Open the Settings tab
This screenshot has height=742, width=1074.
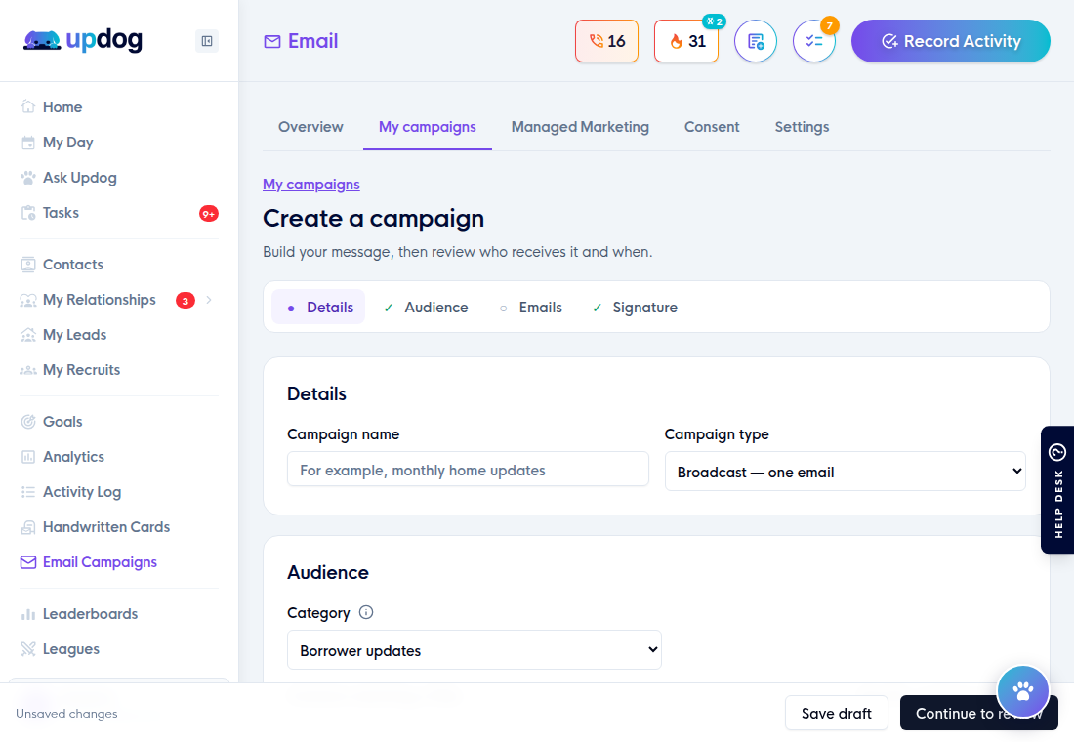point(802,127)
